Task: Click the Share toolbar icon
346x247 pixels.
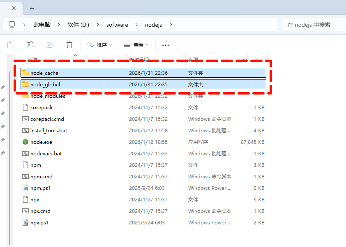Action: coord(50,45)
